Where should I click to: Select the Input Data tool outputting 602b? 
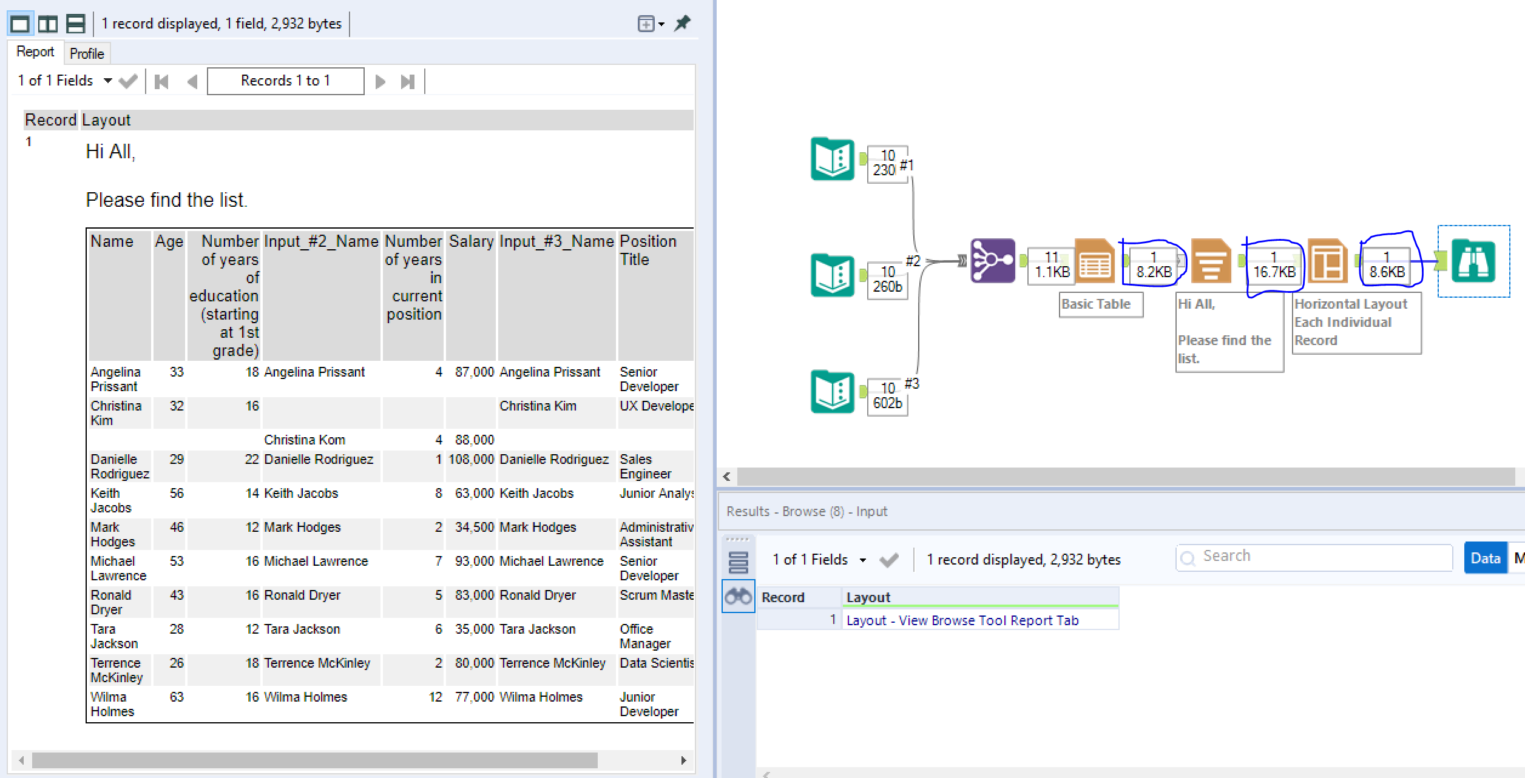pos(831,391)
